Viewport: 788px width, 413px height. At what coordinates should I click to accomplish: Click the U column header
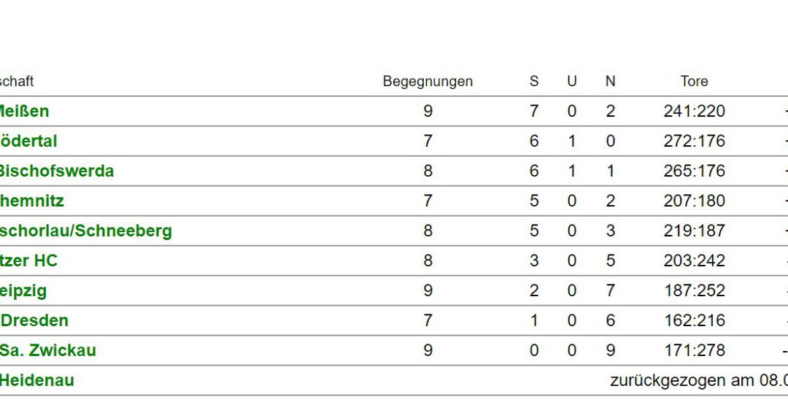coord(572,81)
